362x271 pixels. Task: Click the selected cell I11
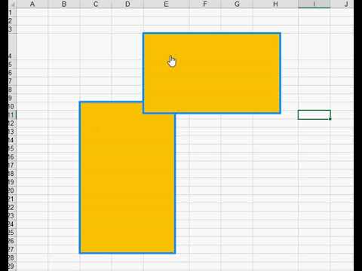(314, 114)
